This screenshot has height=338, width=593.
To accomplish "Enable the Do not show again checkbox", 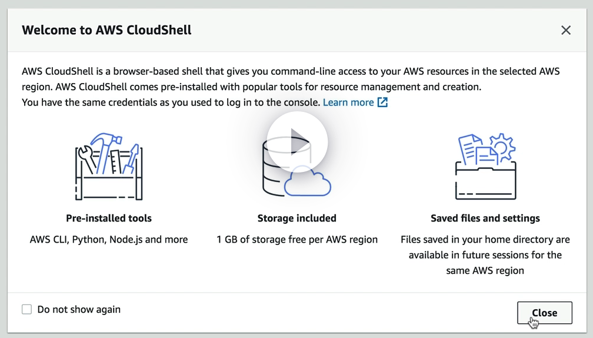I will 26,309.
